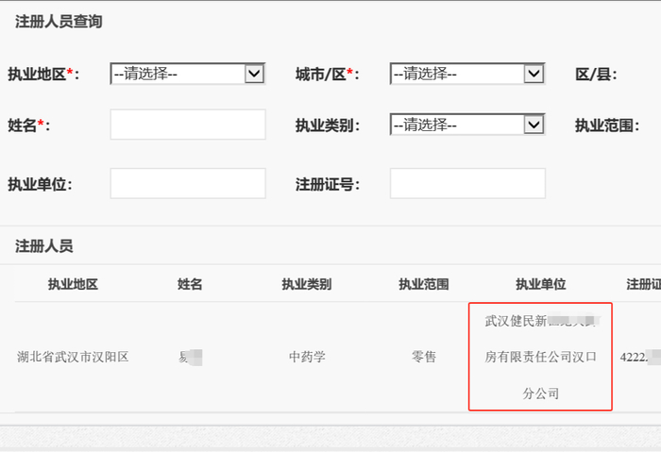Screen dimensions: 661x452
Task: Open the 城市/区 dropdown
Action: click(467, 74)
